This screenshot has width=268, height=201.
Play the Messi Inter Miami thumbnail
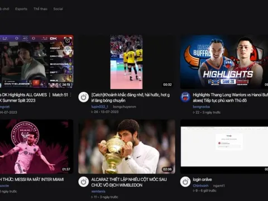[x=36, y=147]
